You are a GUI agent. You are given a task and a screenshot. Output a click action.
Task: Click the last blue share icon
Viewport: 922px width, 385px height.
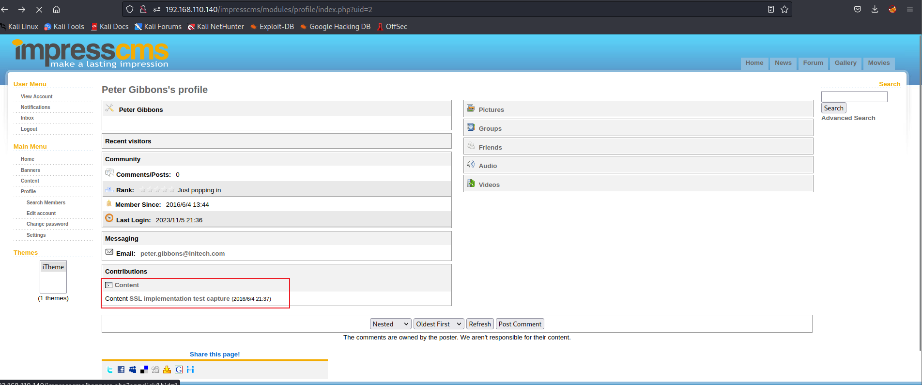point(190,370)
